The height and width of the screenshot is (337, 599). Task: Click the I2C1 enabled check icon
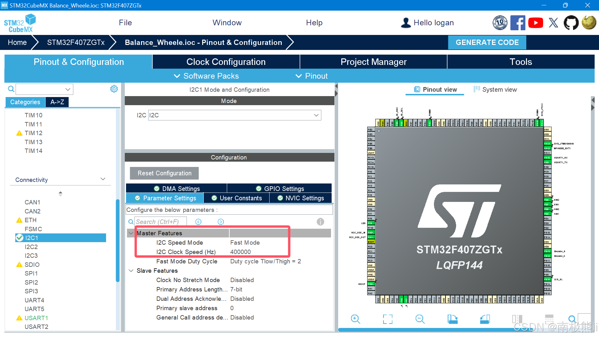(20, 238)
